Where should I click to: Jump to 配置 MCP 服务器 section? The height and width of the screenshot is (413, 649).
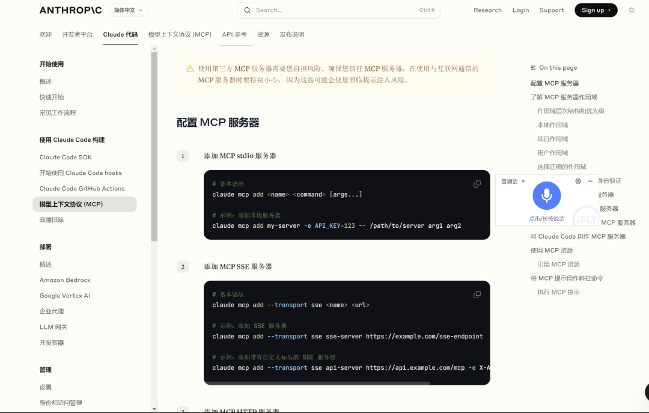(555, 84)
